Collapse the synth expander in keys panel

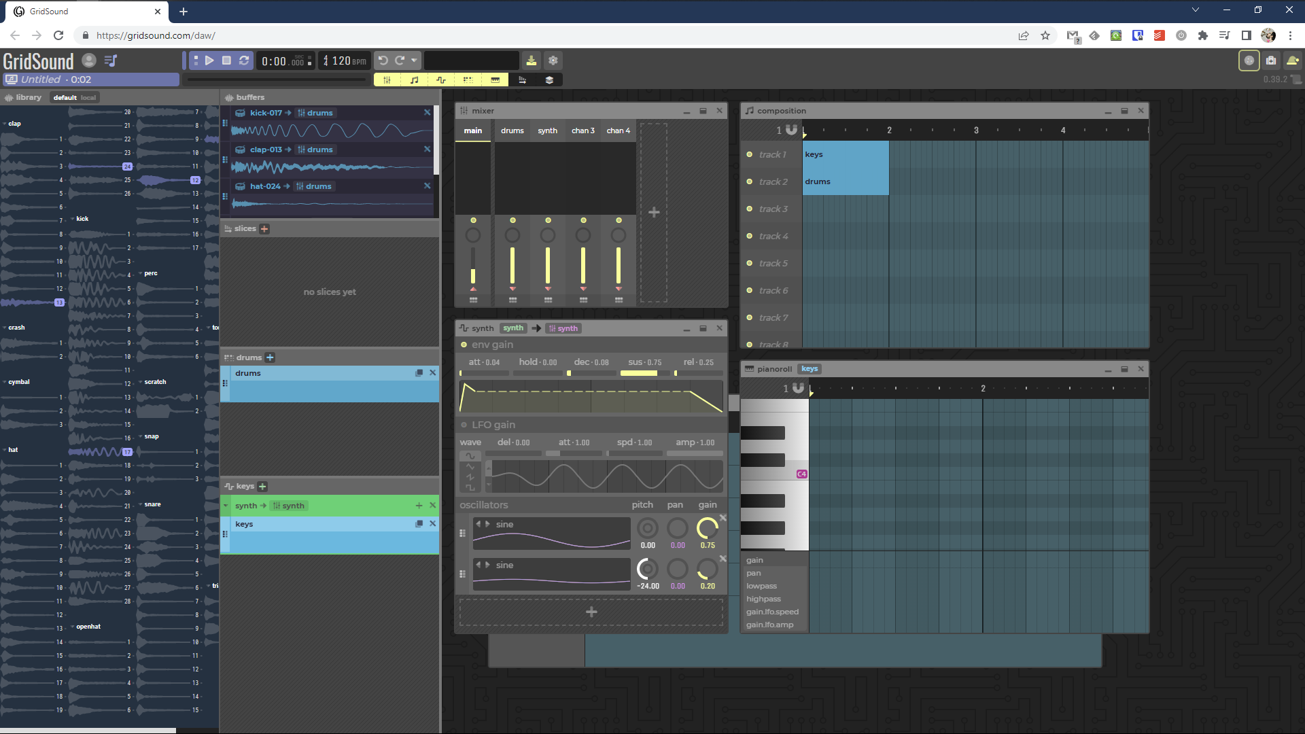[x=226, y=506]
